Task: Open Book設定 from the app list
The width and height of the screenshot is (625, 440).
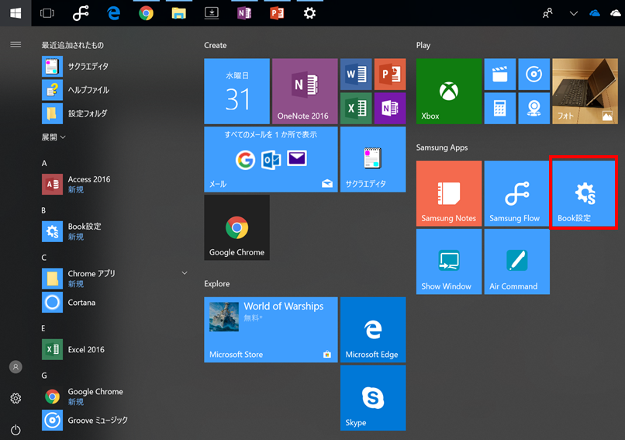Action: [72, 231]
